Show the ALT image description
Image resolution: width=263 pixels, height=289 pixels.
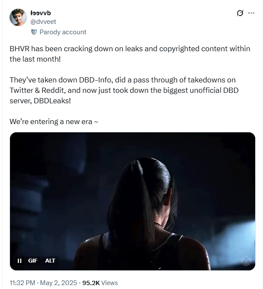point(50,261)
